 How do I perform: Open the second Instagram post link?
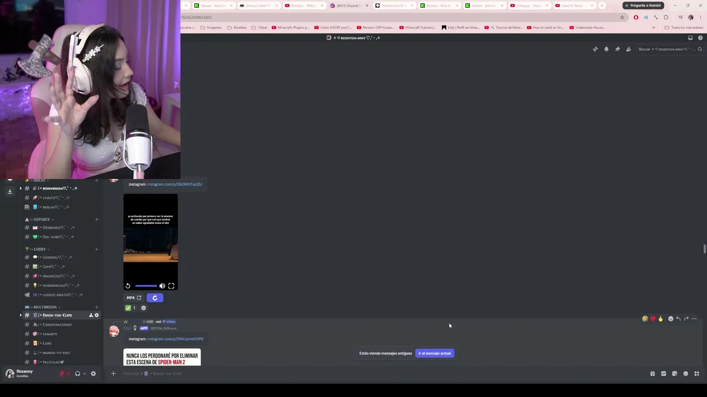[x=175, y=339]
